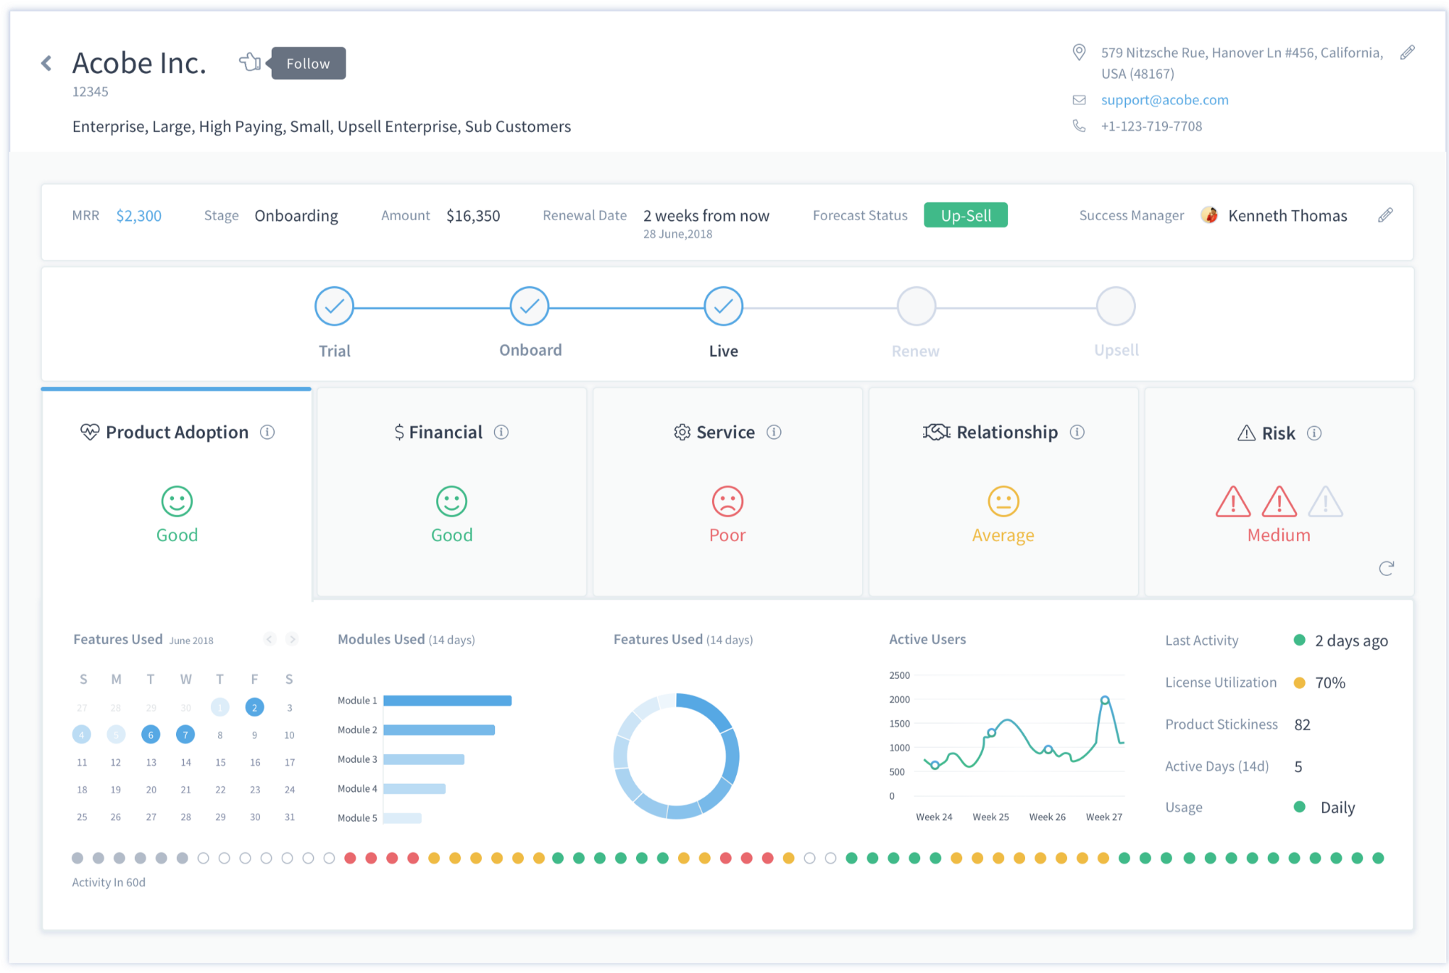This screenshot has width=1449, height=973.
Task: Open the Product Adoption info tooltip
Action: click(268, 432)
